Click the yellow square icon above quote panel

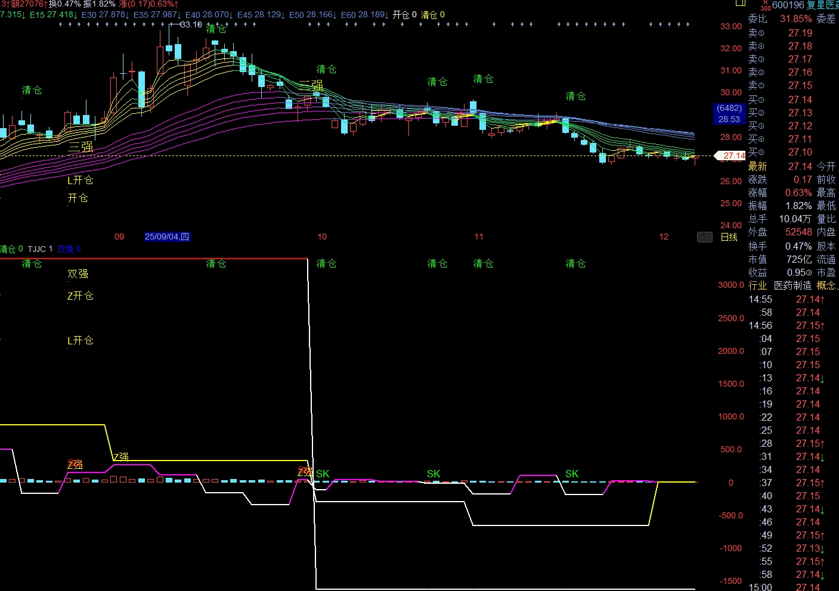point(741,3)
